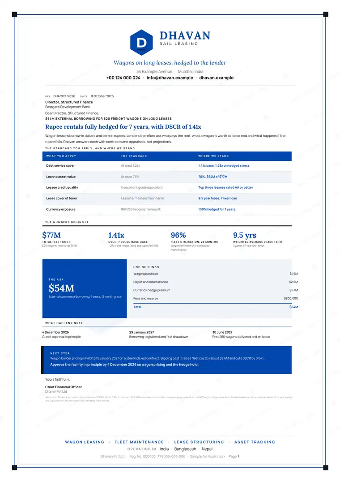This screenshot has height=482, width=340.
Task: Select the value "70%, $54M of $77M"
Action: tap(213, 177)
